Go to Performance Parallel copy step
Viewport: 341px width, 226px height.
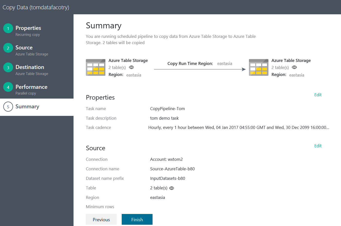[37, 90]
